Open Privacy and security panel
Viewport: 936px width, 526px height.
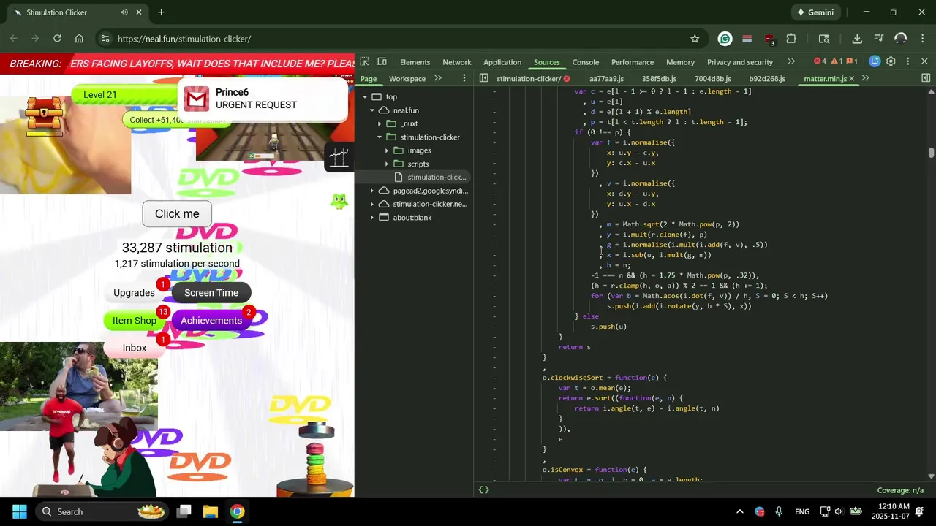pyautogui.click(x=740, y=62)
